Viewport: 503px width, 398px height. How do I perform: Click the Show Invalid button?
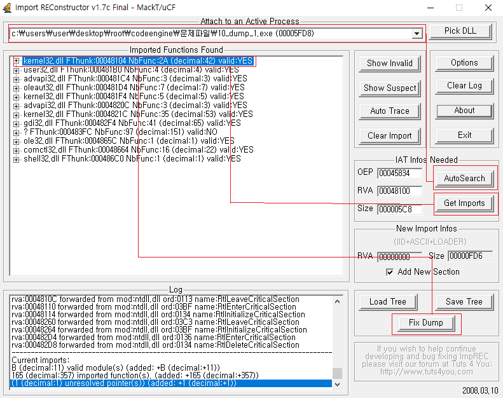pos(389,64)
